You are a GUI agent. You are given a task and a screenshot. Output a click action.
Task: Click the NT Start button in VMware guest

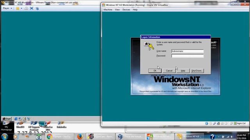[x=7, y=119]
